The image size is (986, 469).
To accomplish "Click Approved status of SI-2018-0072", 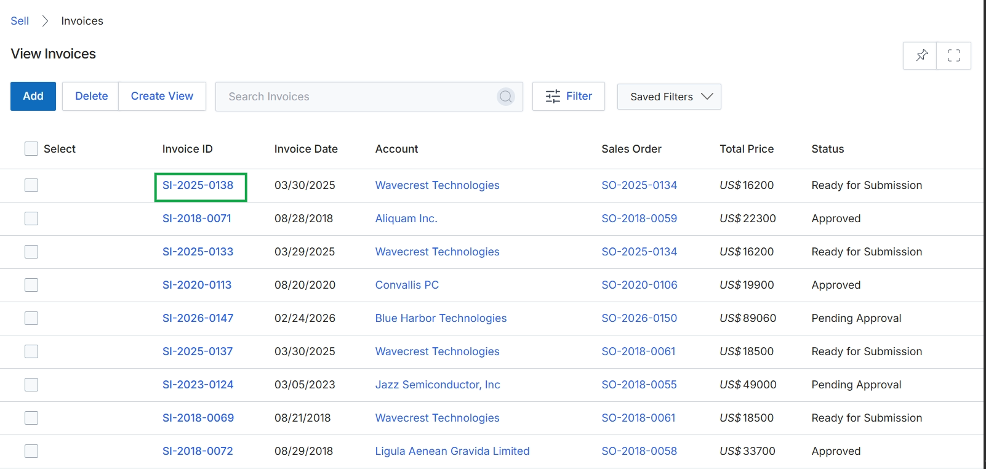I will (x=836, y=451).
